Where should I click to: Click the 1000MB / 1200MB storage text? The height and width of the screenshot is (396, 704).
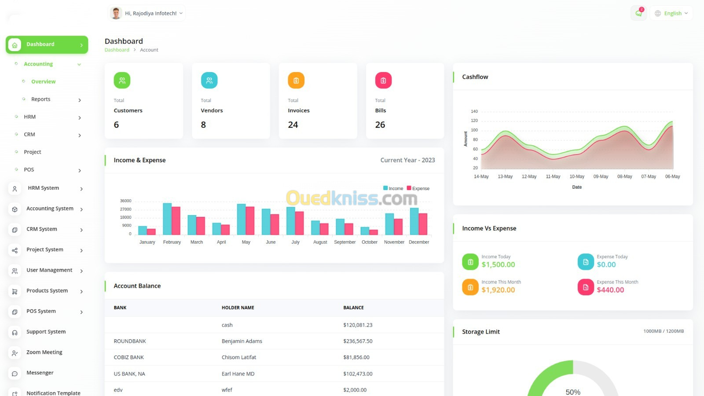click(664, 331)
